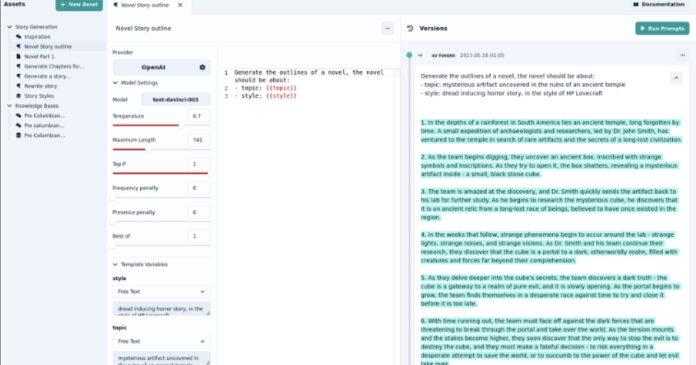Click output paragraph 5 starting "As they delve deeper"

(x=550, y=291)
